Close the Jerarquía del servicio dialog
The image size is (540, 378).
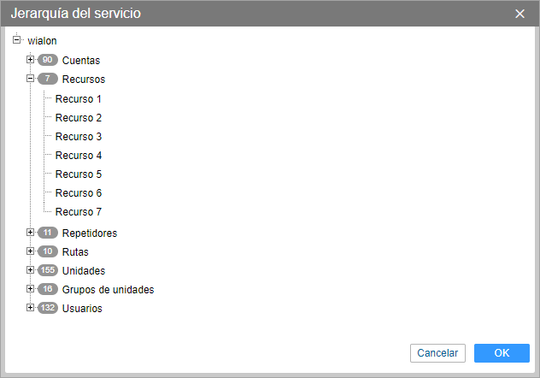click(x=520, y=14)
